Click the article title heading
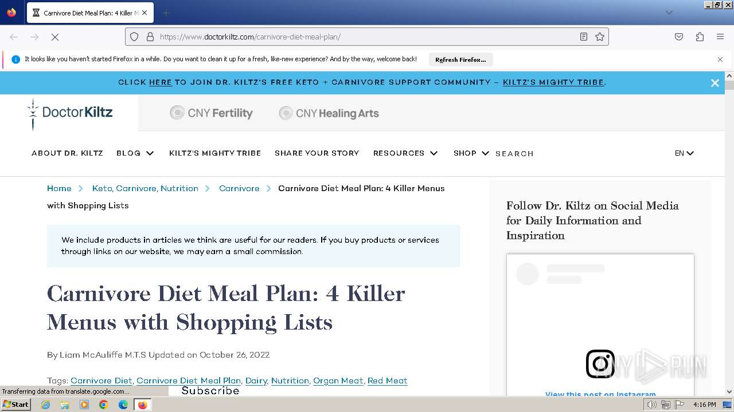The width and height of the screenshot is (734, 412). pos(226,308)
